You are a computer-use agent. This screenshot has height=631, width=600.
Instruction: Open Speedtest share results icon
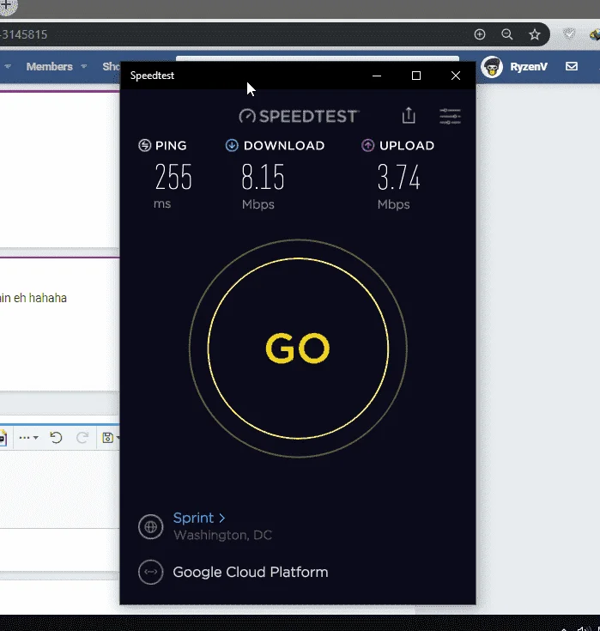coord(409,116)
